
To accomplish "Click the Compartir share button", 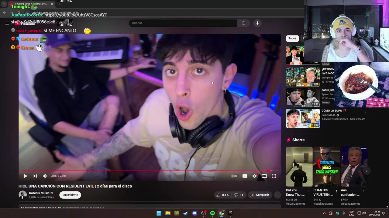I will tap(260, 195).
